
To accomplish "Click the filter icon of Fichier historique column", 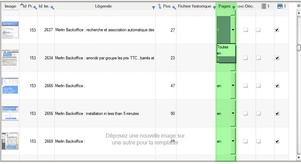I will point(214,8).
